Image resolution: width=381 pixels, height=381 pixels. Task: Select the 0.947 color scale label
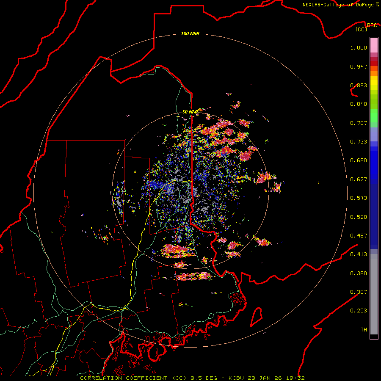point(359,66)
